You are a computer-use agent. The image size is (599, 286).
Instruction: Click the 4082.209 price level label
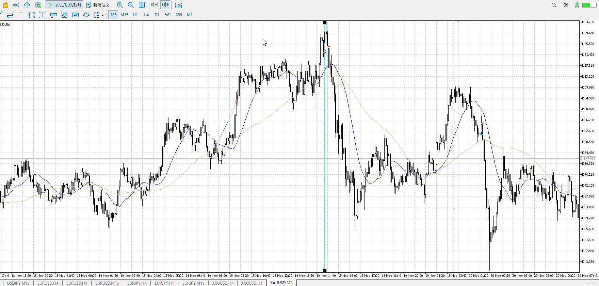[587, 158]
